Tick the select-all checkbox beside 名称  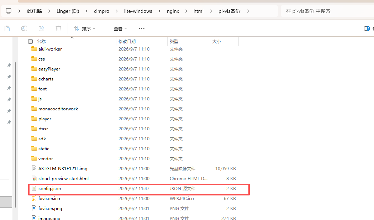pos(30,42)
